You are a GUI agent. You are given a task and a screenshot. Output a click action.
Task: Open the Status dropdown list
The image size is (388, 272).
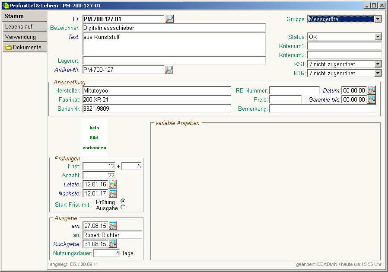pos(378,37)
